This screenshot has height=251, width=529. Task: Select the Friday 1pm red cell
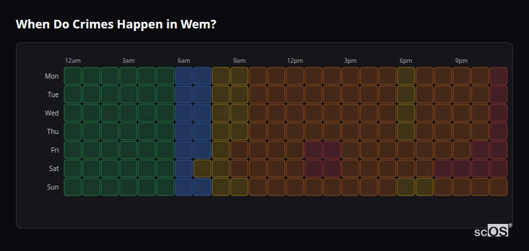313,150
